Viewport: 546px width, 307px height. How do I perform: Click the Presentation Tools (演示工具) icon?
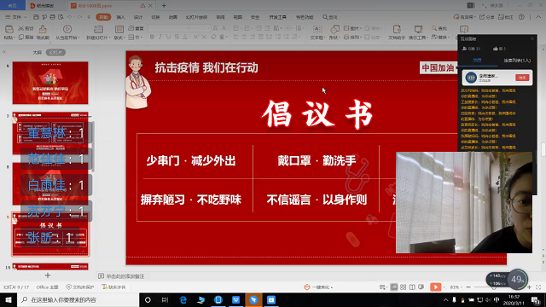[418, 29]
